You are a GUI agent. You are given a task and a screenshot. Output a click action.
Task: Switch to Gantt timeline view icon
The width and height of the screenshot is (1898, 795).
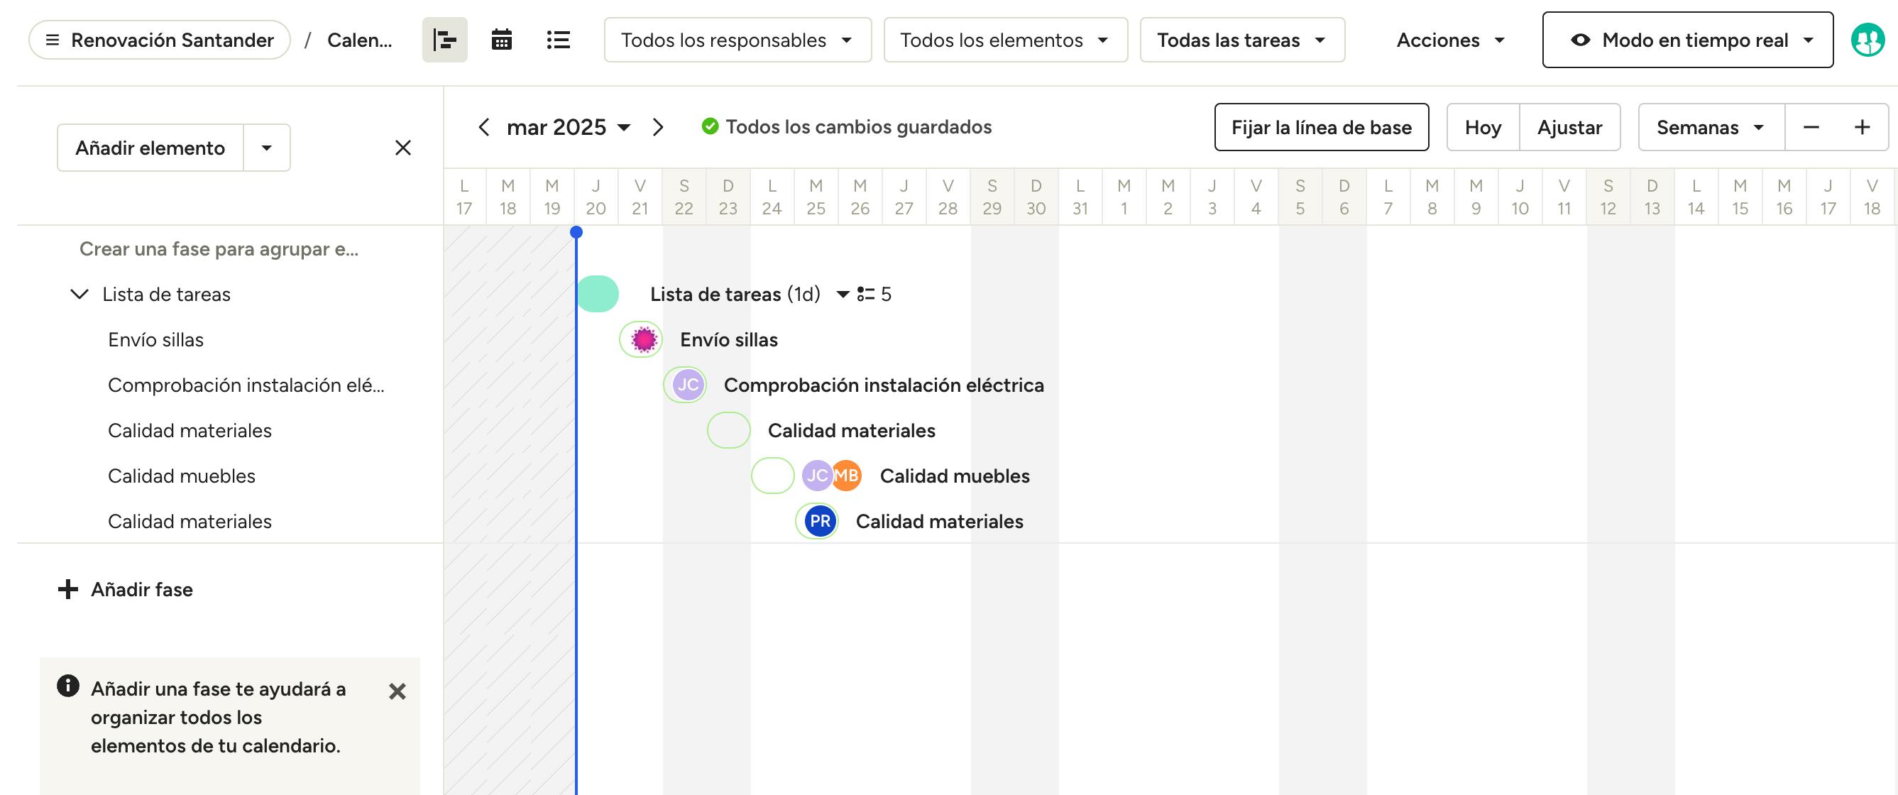[444, 40]
